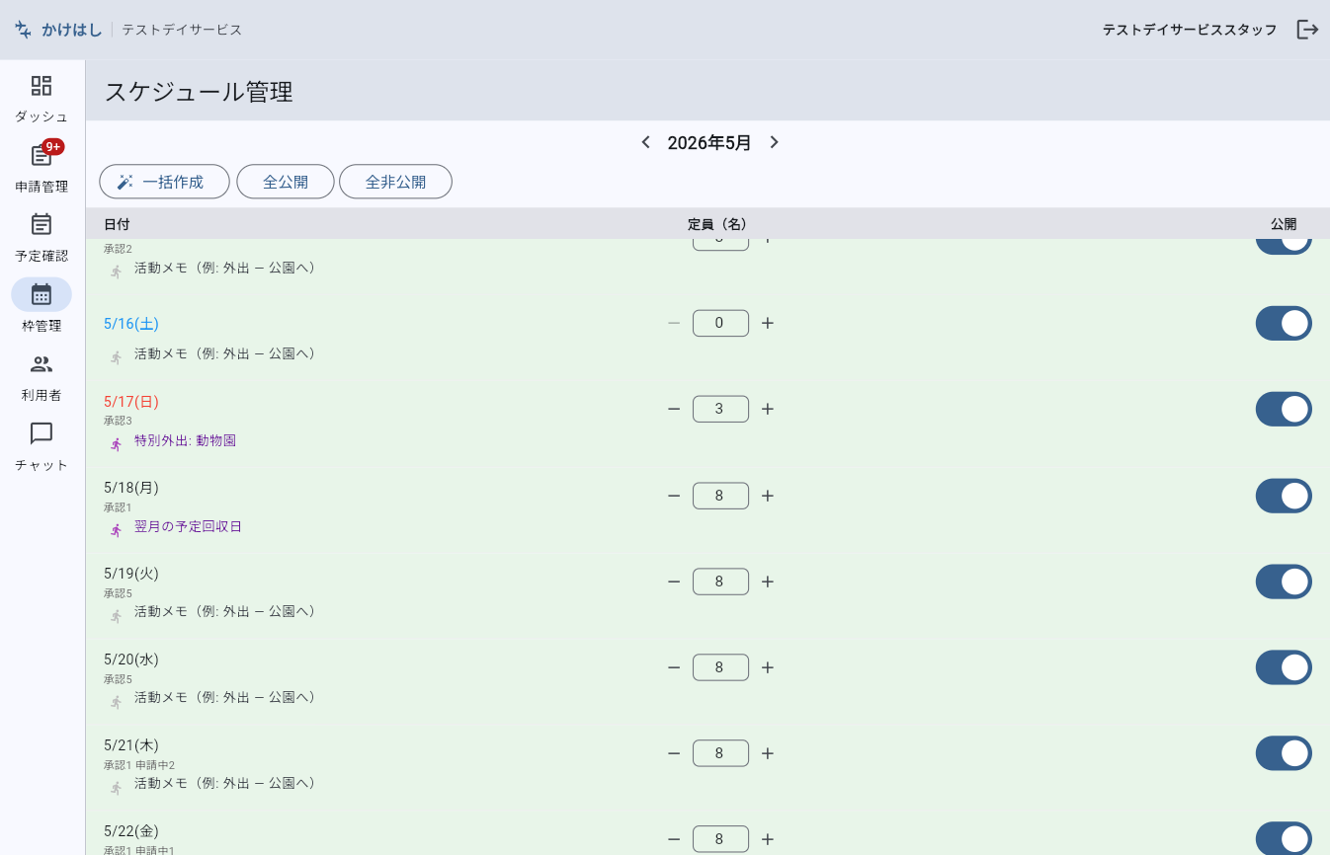Toggle the 公開 switch for 5/20(水)
This screenshot has height=855, width=1330.
pos(1284,667)
